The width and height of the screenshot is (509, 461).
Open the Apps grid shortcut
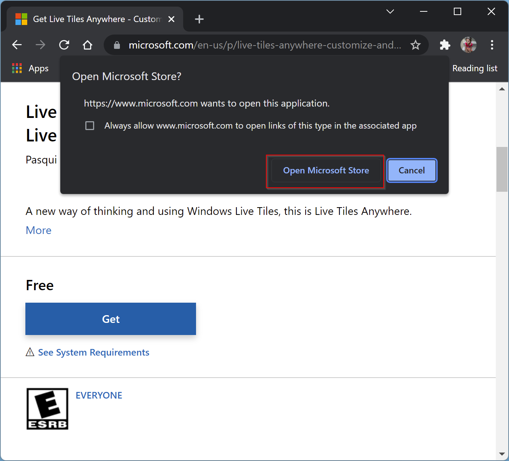pos(30,68)
